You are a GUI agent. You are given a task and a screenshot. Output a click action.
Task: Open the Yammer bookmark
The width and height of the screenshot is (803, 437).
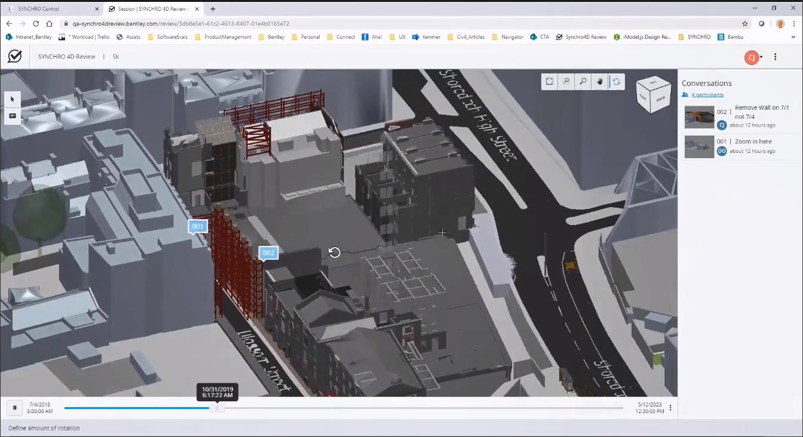tap(426, 37)
